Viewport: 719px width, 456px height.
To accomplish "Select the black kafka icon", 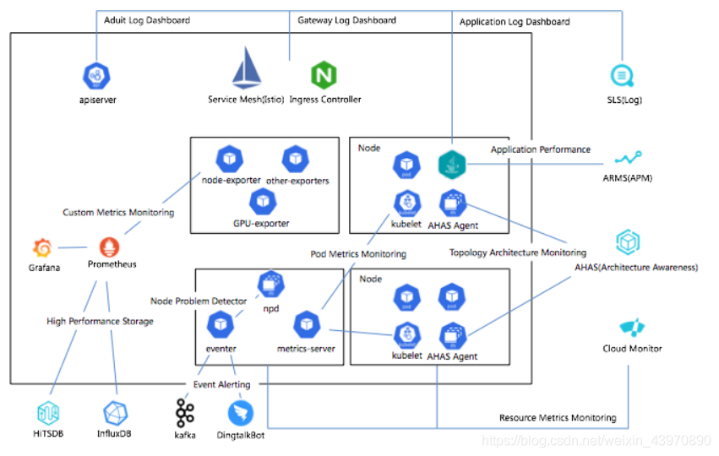I will pos(185,413).
